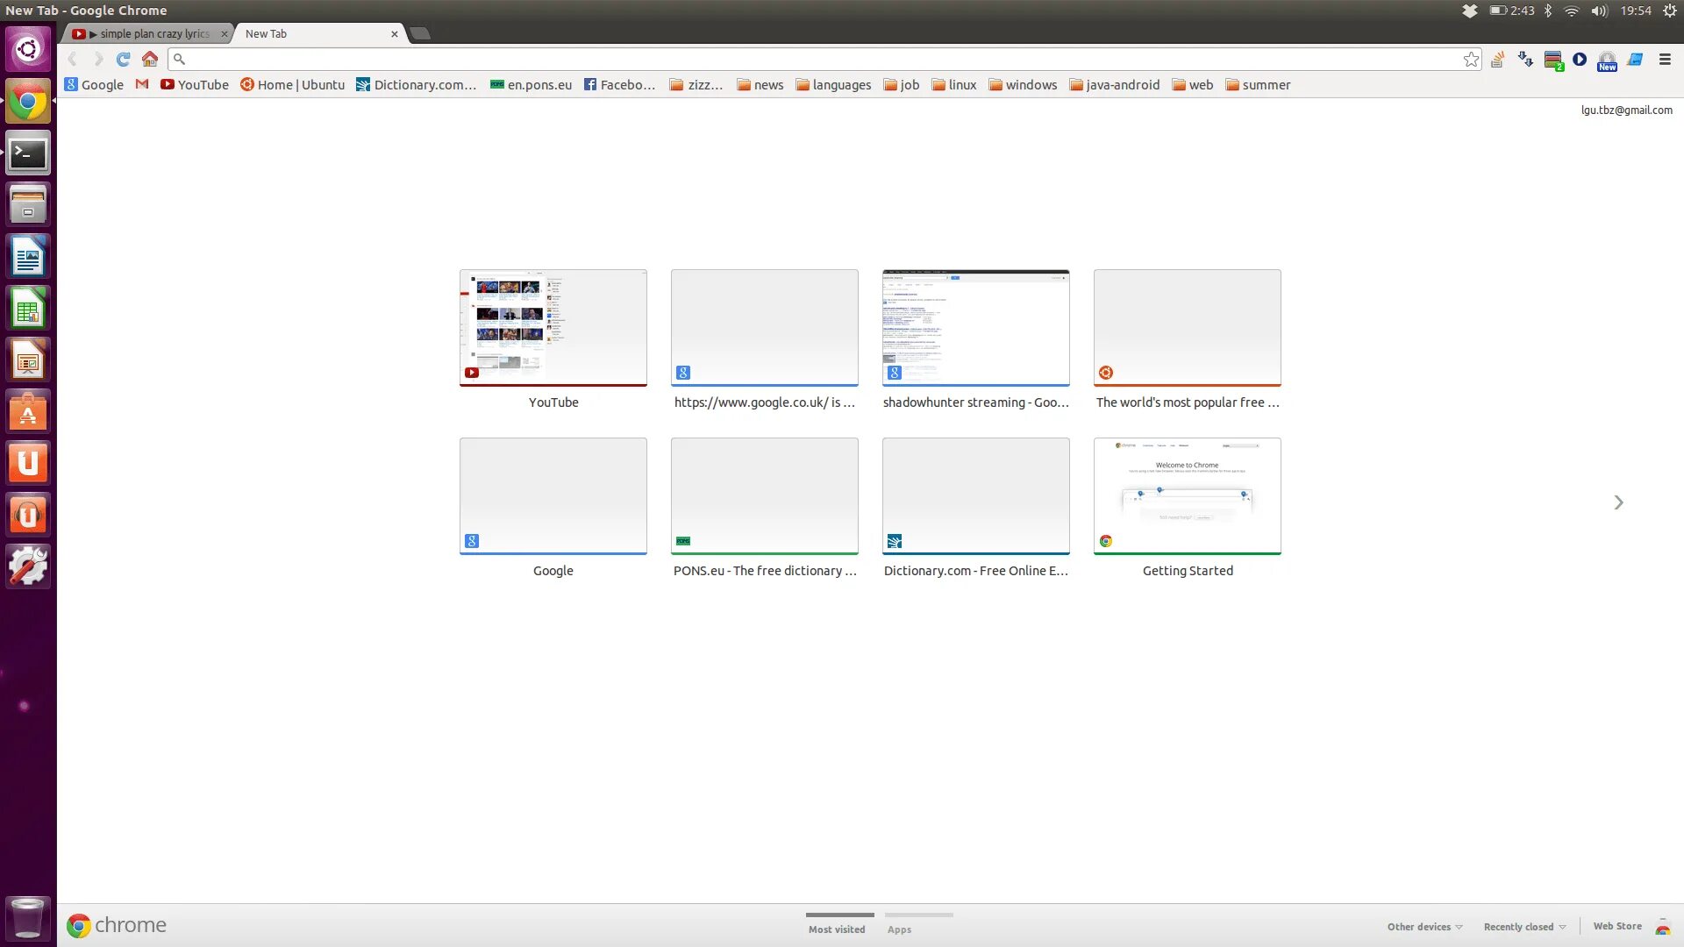
Task: Click the reload page icon
Action: point(123,60)
